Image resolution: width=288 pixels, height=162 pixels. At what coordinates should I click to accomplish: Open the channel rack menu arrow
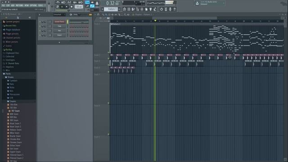[x=40, y=14]
